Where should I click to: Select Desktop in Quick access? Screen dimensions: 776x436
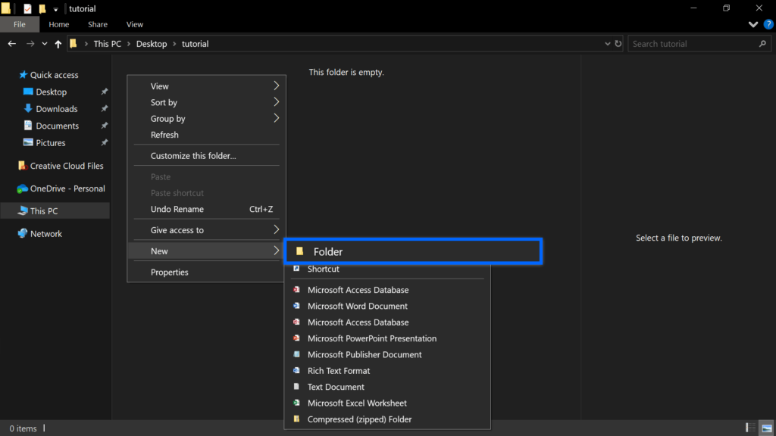pyautogui.click(x=51, y=92)
